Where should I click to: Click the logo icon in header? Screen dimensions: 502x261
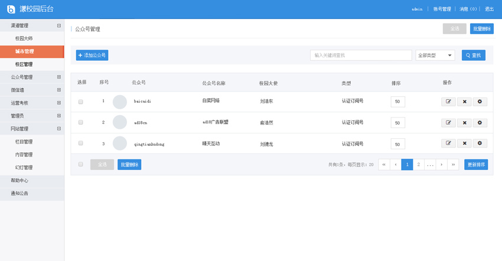coord(11,9)
